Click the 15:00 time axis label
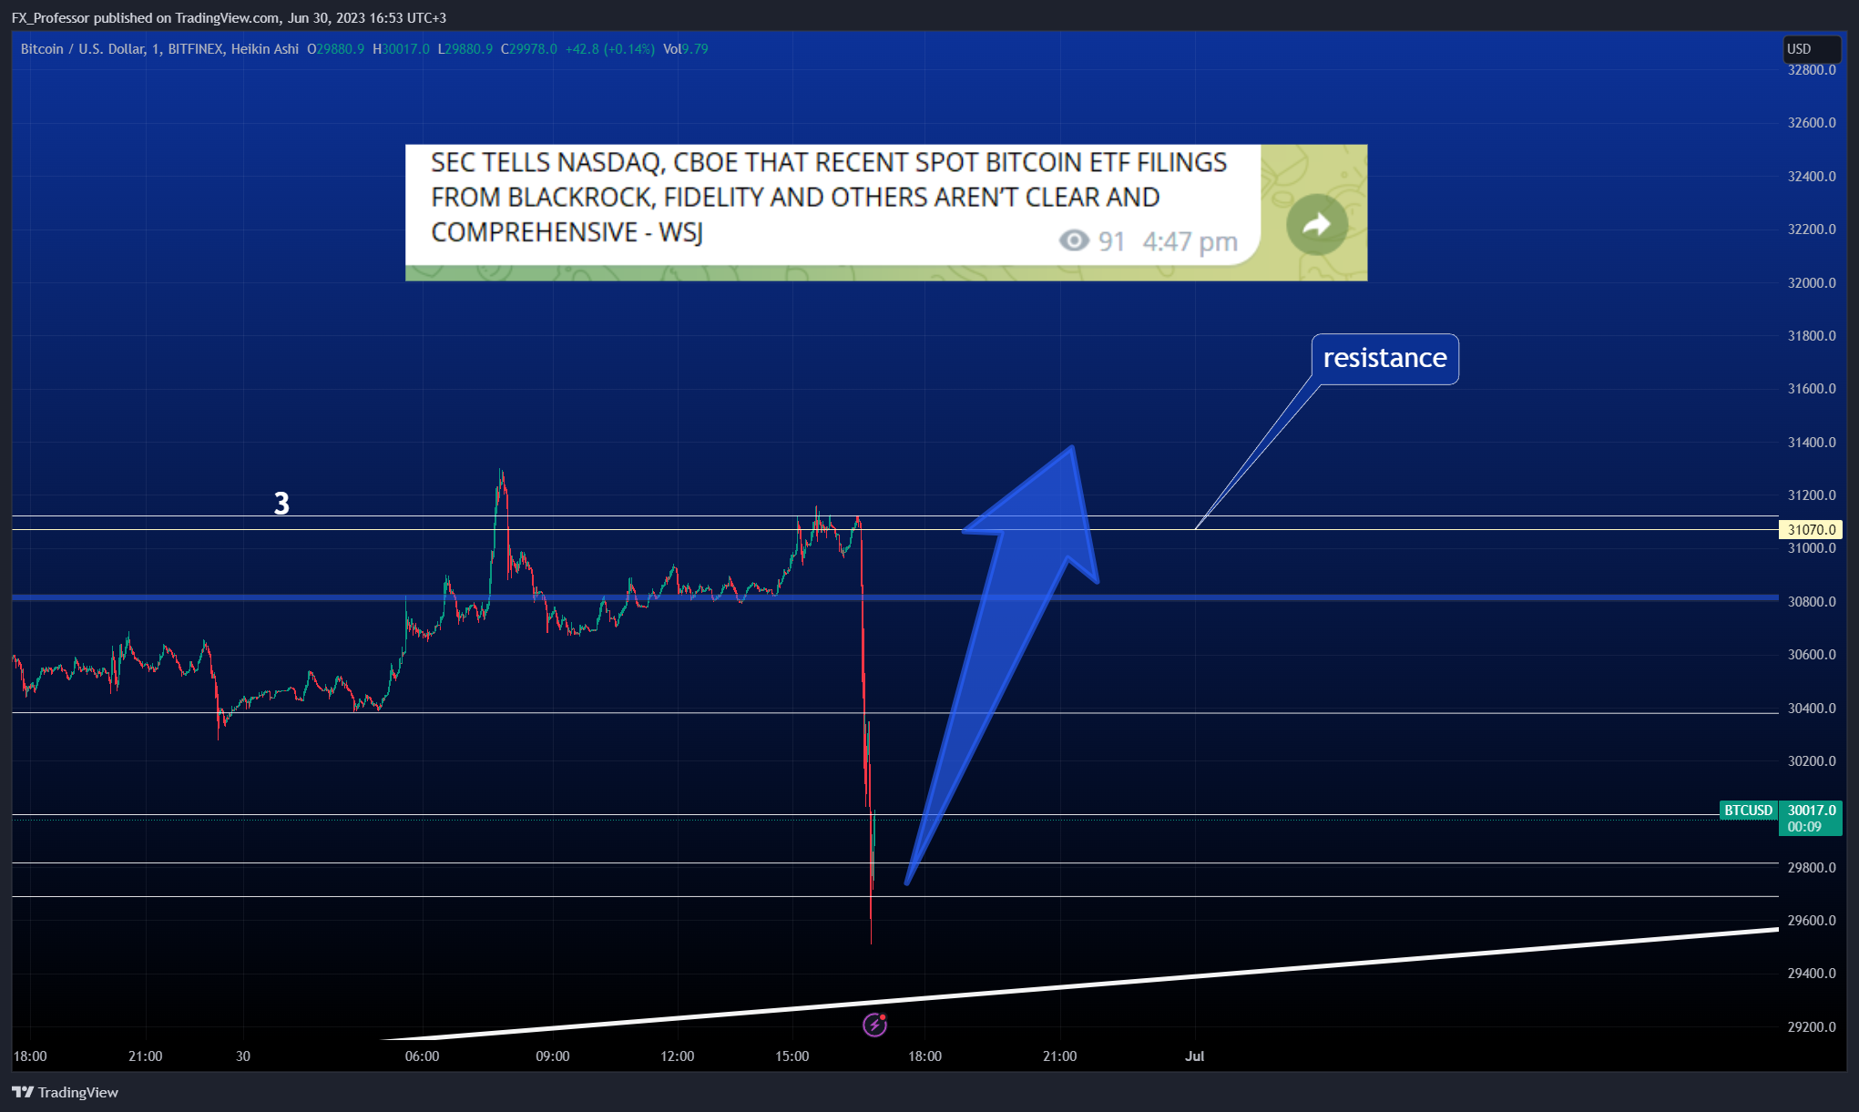 point(792,1056)
